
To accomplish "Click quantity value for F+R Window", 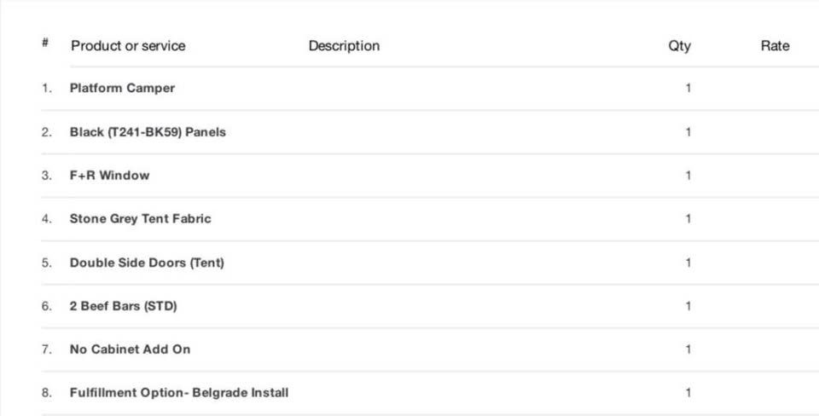I will coord(688,176).
